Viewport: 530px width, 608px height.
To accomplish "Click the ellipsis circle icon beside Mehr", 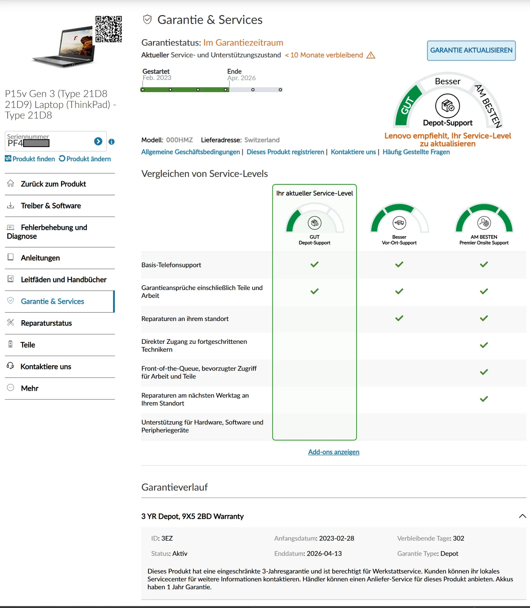I will [x=11, y=388].
